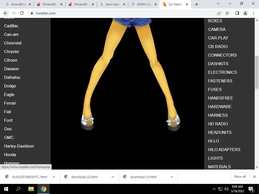Open the Chrysler vehicle link
The image size is (259, 194).
[x=12, y=52]
